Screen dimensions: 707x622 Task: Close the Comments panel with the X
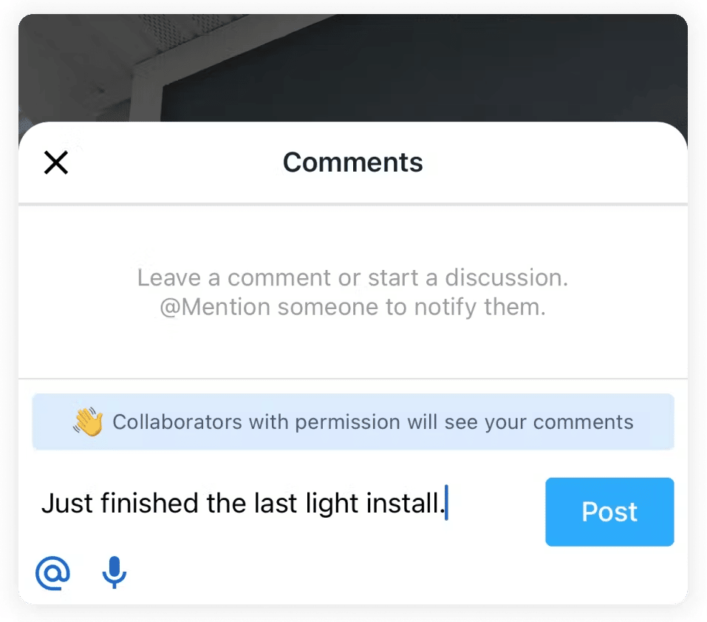[x=56, y=163]
